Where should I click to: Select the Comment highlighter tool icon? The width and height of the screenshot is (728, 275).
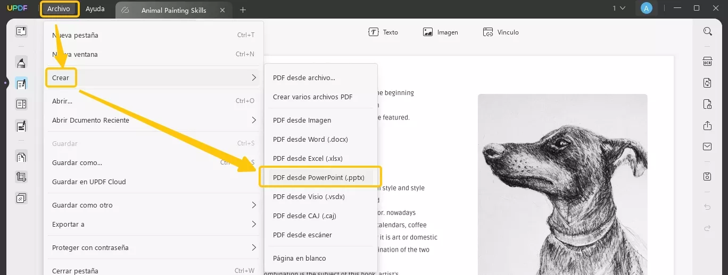[x=21, y=63]
